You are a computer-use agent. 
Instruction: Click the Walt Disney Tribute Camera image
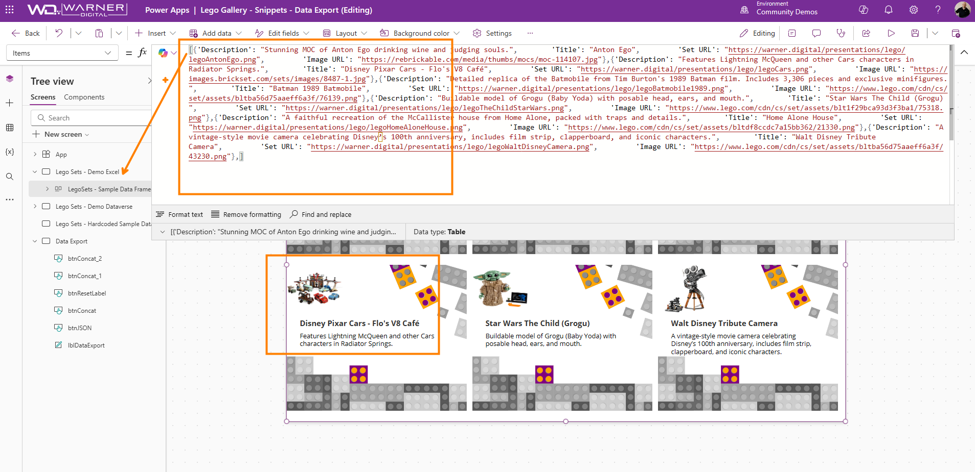coord(685,289)
